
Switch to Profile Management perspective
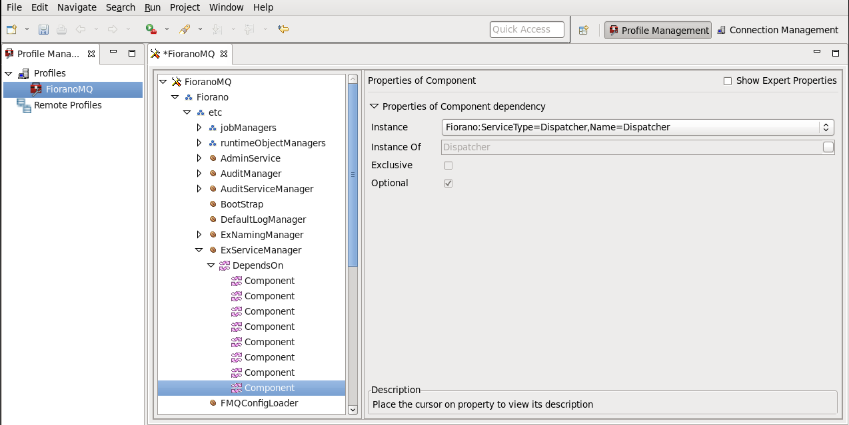(x=658, y=30)
